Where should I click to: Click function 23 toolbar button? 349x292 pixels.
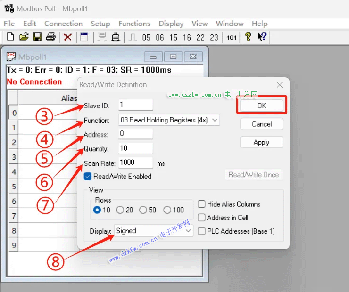tap(214, 37)
